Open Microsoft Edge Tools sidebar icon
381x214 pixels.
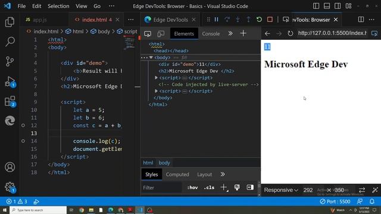[x=10, y=121]
